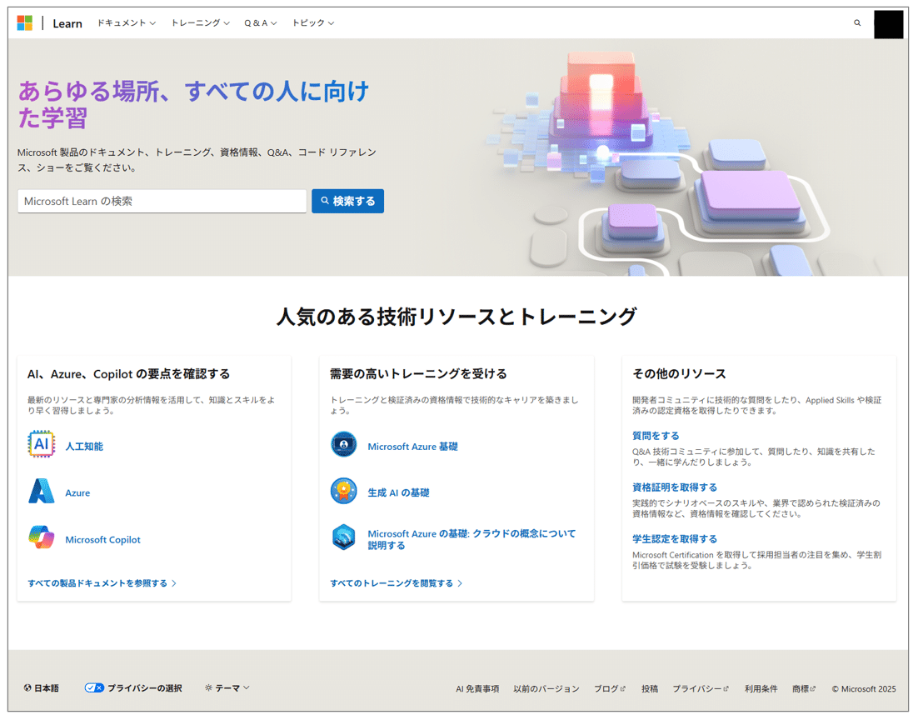Open the トピック dropdown

tap(312, 23)
